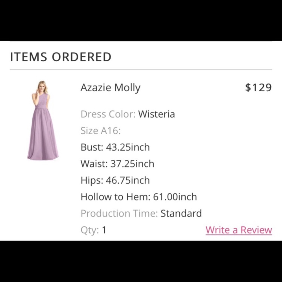Click the Production Time label

119,213
